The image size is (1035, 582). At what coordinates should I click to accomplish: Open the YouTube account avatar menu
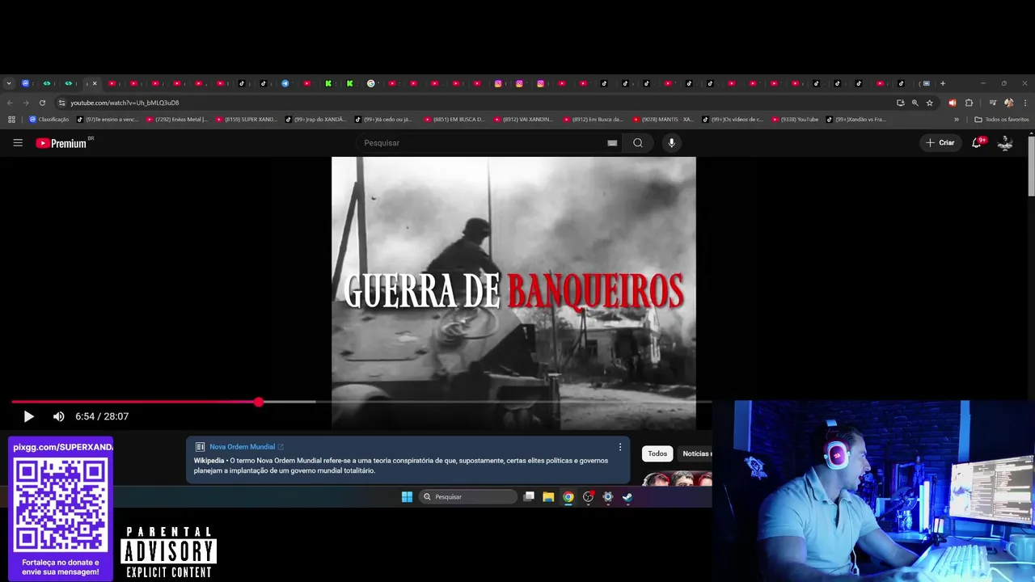tap(1005, 143)
